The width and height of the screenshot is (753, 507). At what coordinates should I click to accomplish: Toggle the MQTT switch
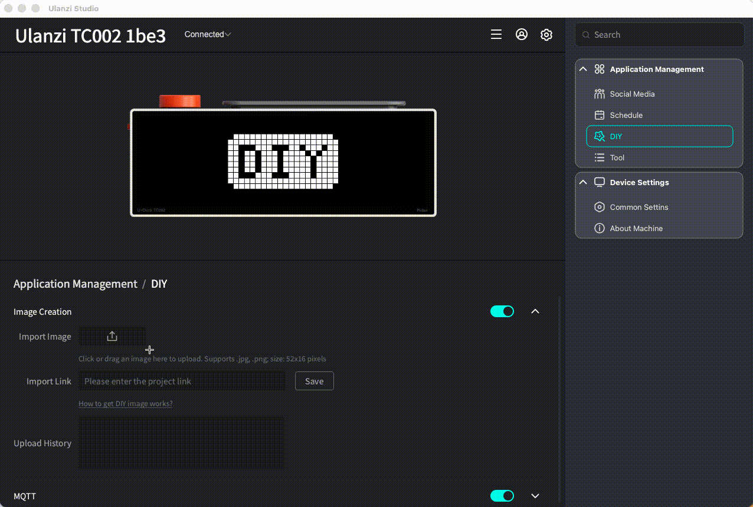pyautogui.click(x=502, y=496)
